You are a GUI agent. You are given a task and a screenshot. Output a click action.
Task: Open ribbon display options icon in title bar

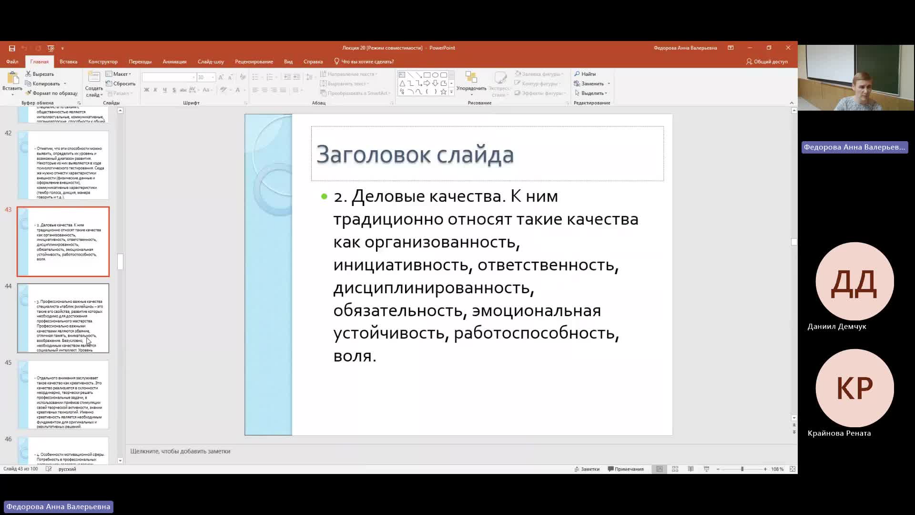pyautogui.click(x=731, y=48)
